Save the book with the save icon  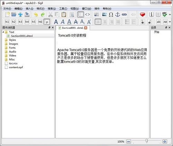point(27,14)
